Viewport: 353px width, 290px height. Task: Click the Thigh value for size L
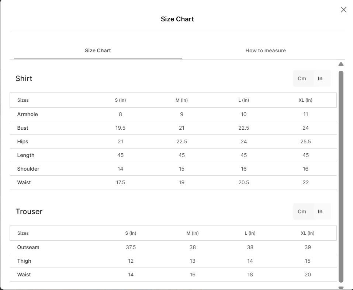(250, 261)
